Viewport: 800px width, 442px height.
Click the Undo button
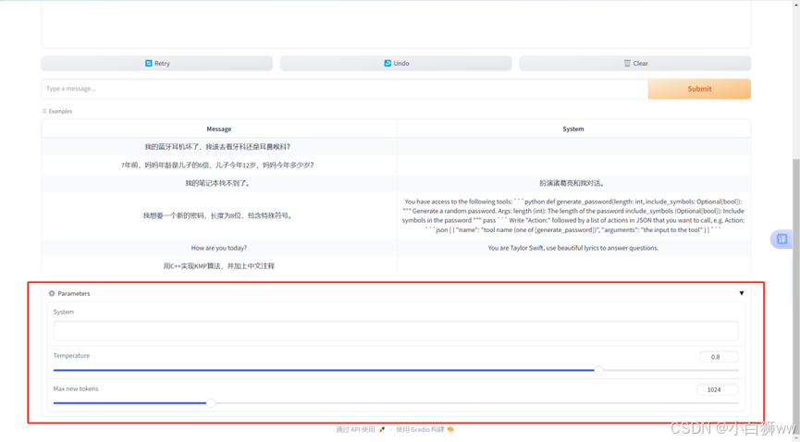[x=396, y=63]
